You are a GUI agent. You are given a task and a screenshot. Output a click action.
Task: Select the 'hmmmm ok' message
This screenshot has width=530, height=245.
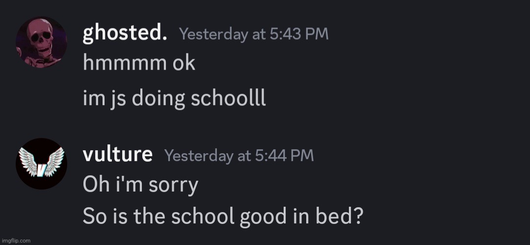139,63
